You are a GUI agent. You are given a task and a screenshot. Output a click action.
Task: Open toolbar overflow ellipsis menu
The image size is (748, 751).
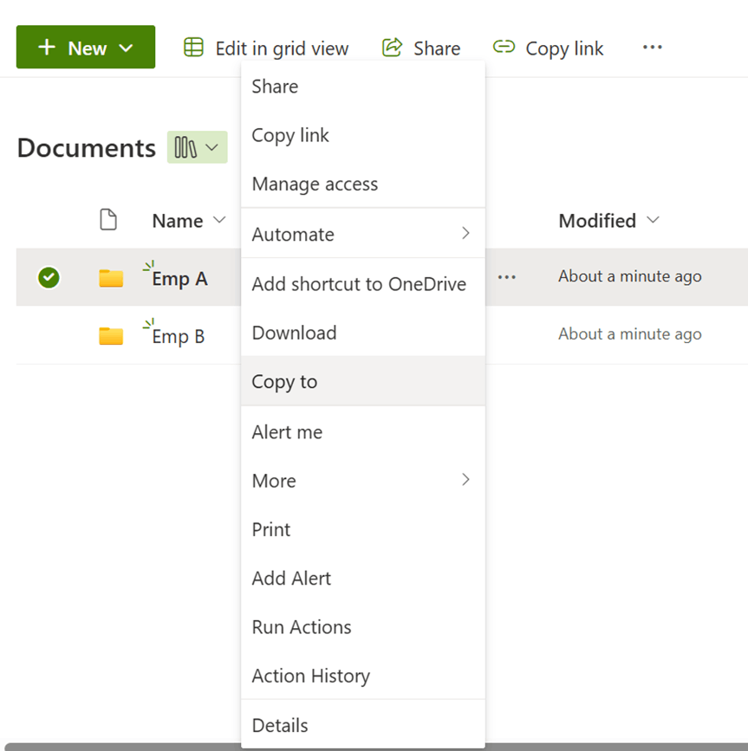tap(653, 47)
